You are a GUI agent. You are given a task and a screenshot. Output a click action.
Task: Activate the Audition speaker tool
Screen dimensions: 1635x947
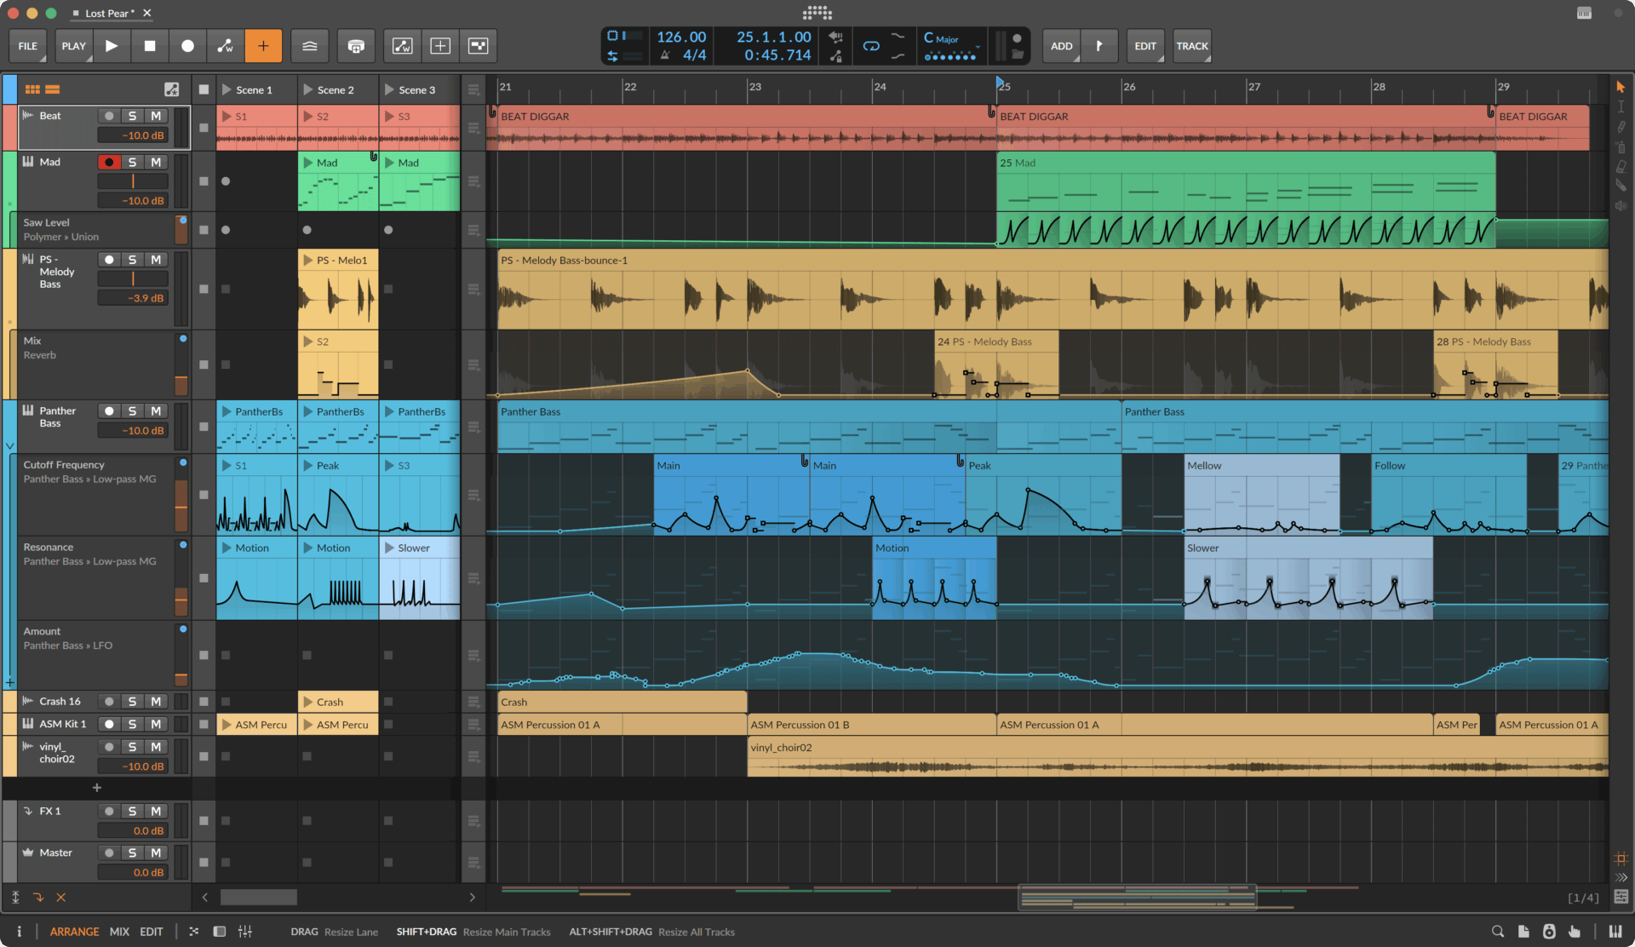click(1621, 205)
